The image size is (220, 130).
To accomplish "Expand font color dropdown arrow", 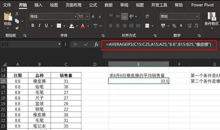I will click(x=88, y=26).
